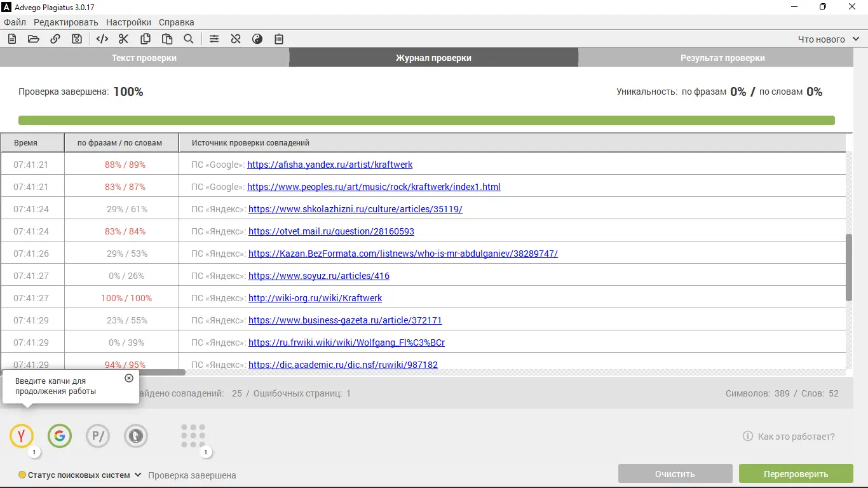Open the Справка menu
The width and height of the screenshot is (868, 488).
tap(177, 22)
